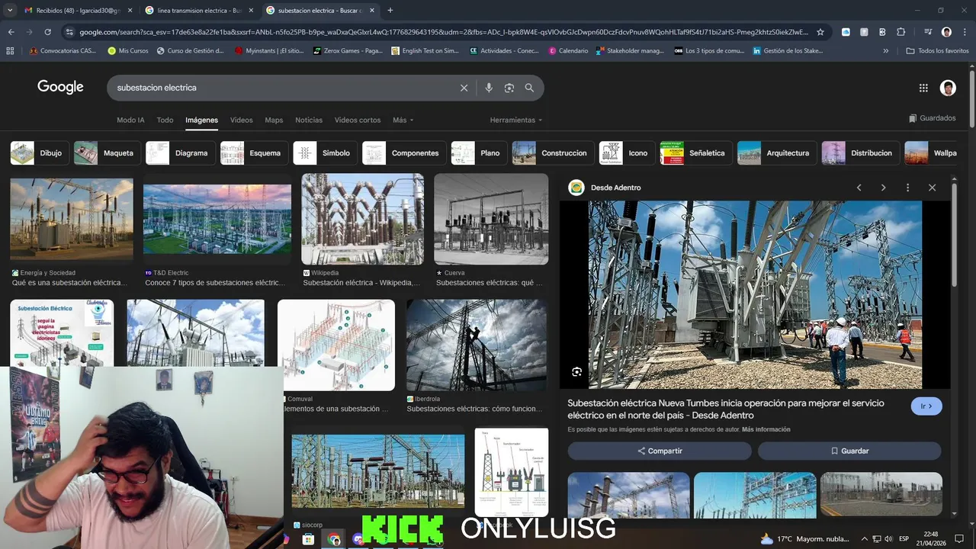Bookmark this page with the star icon
Image resolution: width=976 pixels, height=549 pixels.
coord(820,32)
